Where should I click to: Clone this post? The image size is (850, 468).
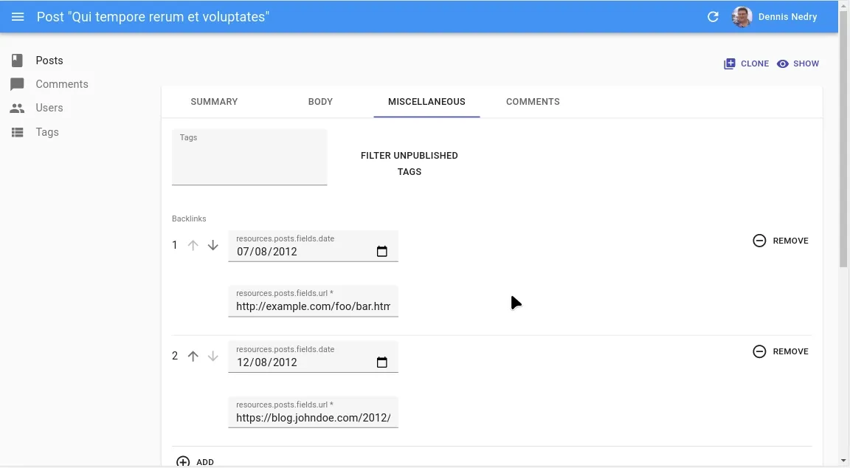[x=746, y=63]
